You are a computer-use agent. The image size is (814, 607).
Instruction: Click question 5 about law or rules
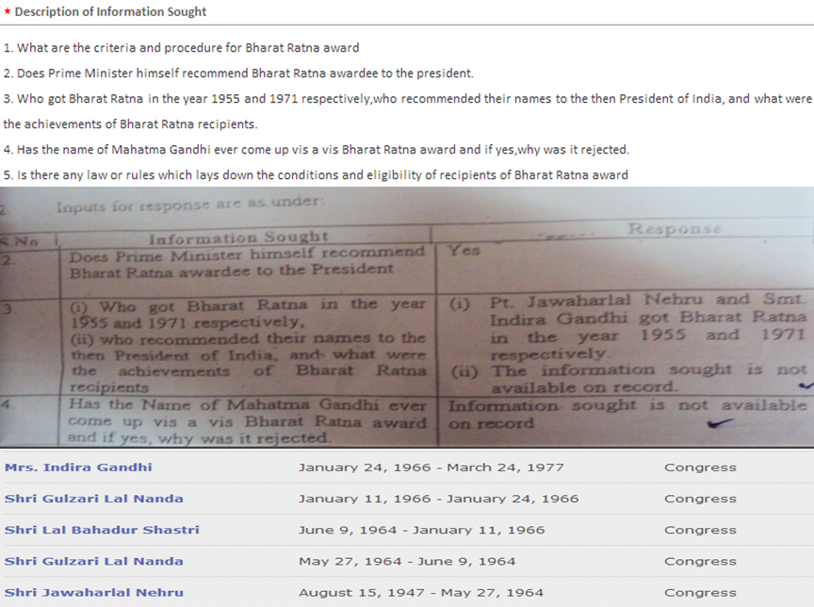click(x=316, y=175)
